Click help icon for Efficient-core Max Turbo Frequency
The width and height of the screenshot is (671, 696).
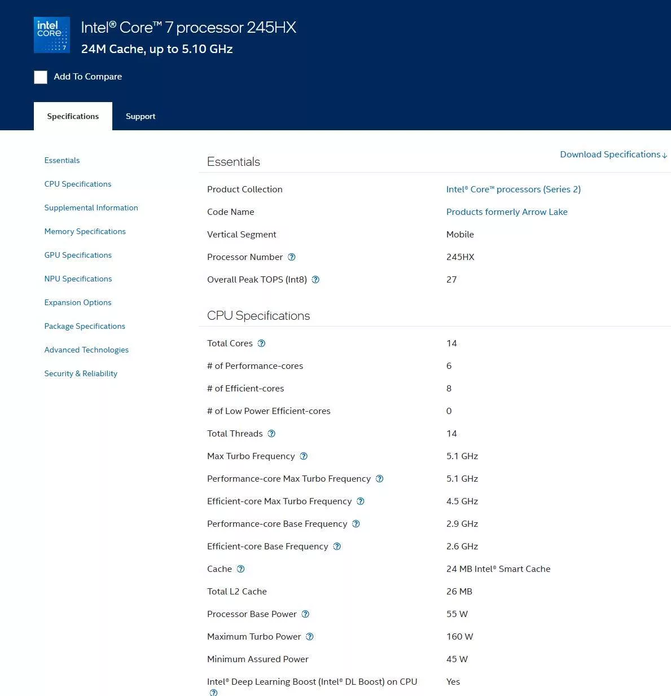pos(361,501)
